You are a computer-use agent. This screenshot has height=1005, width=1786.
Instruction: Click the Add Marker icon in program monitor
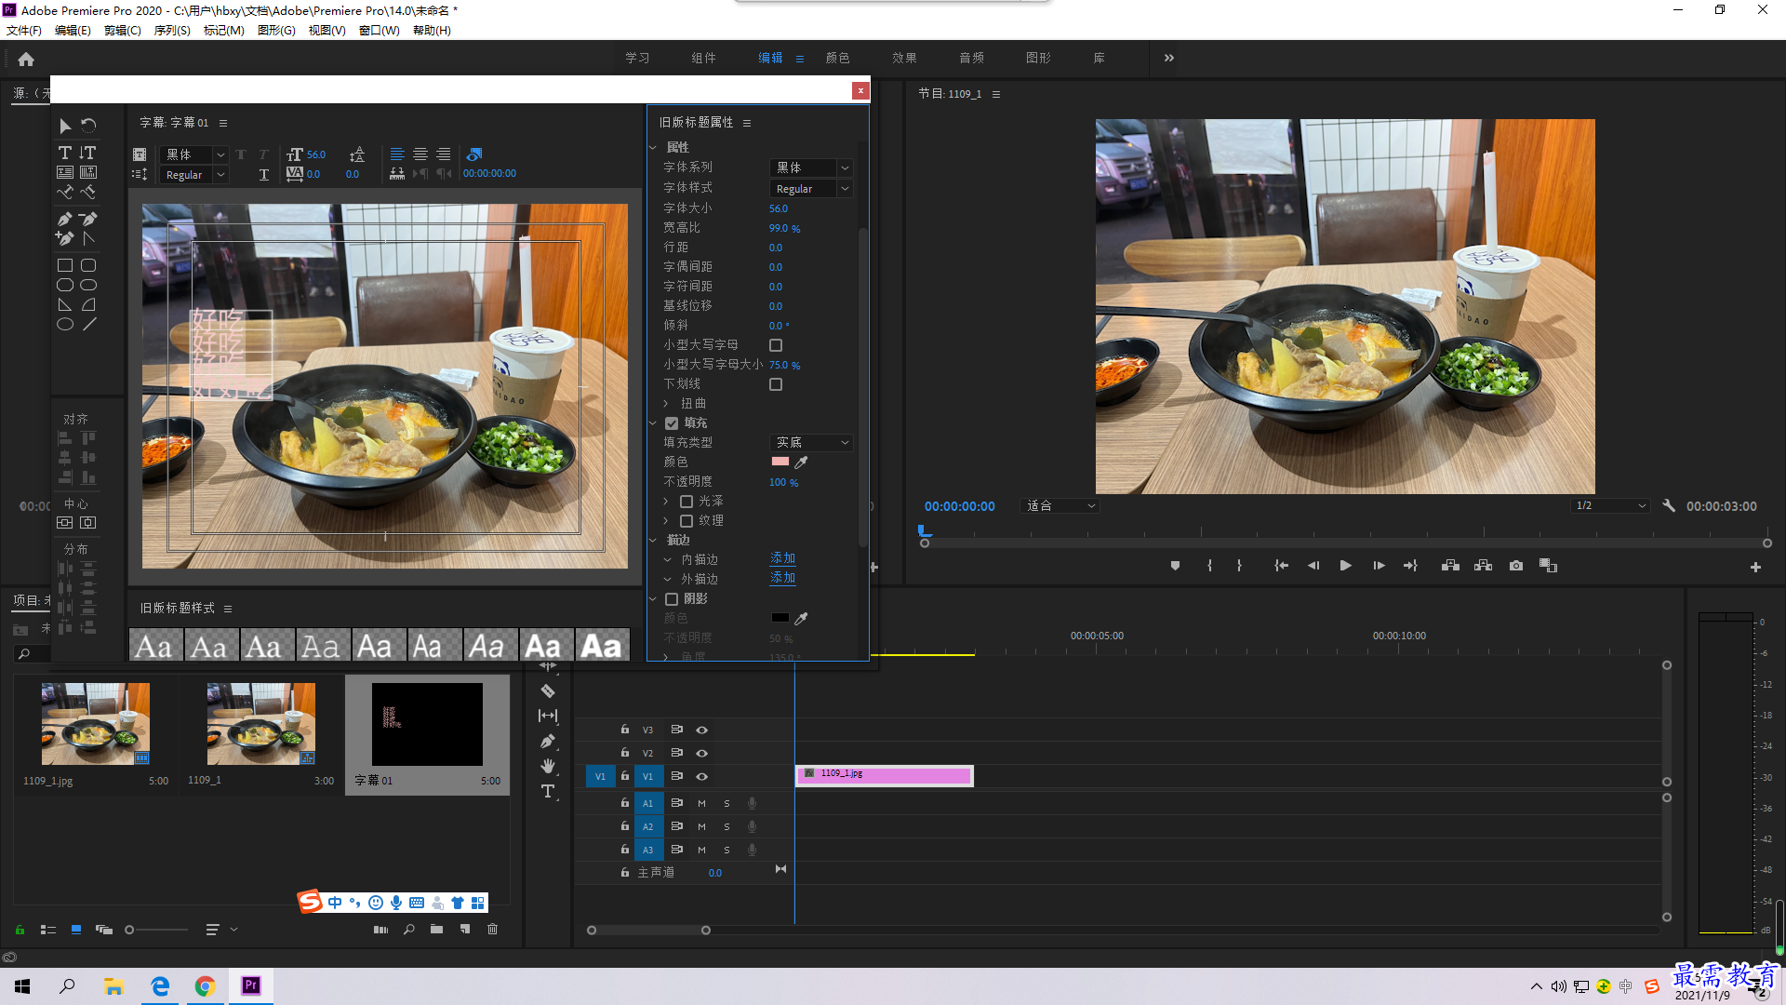click(1175, 566)
